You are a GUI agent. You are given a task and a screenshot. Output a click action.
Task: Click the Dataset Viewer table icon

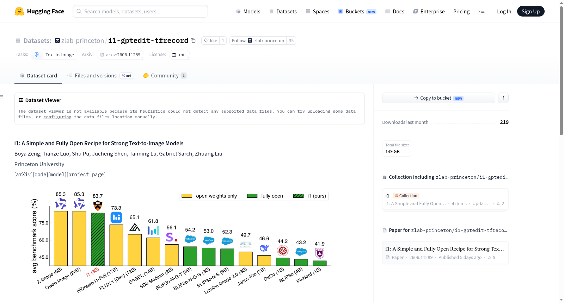point(21,100)
